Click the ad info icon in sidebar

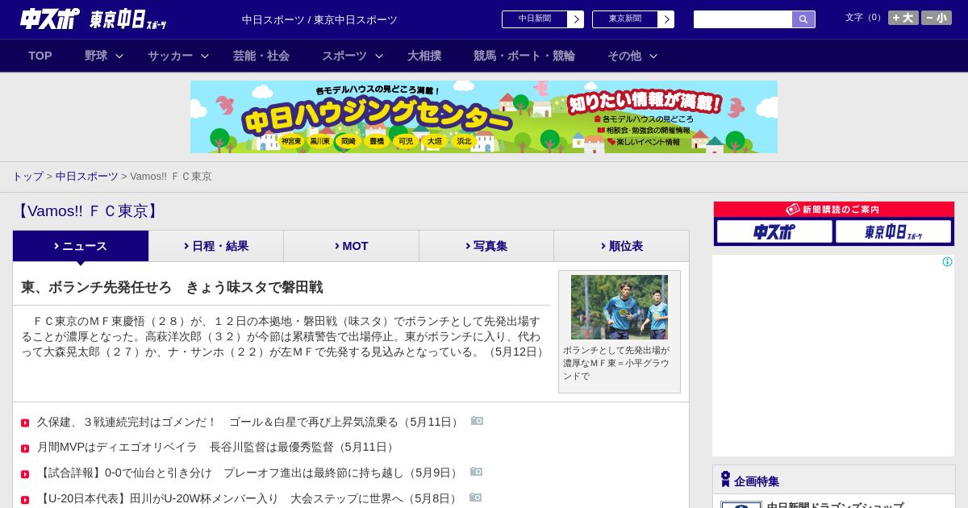click(947, 262)
